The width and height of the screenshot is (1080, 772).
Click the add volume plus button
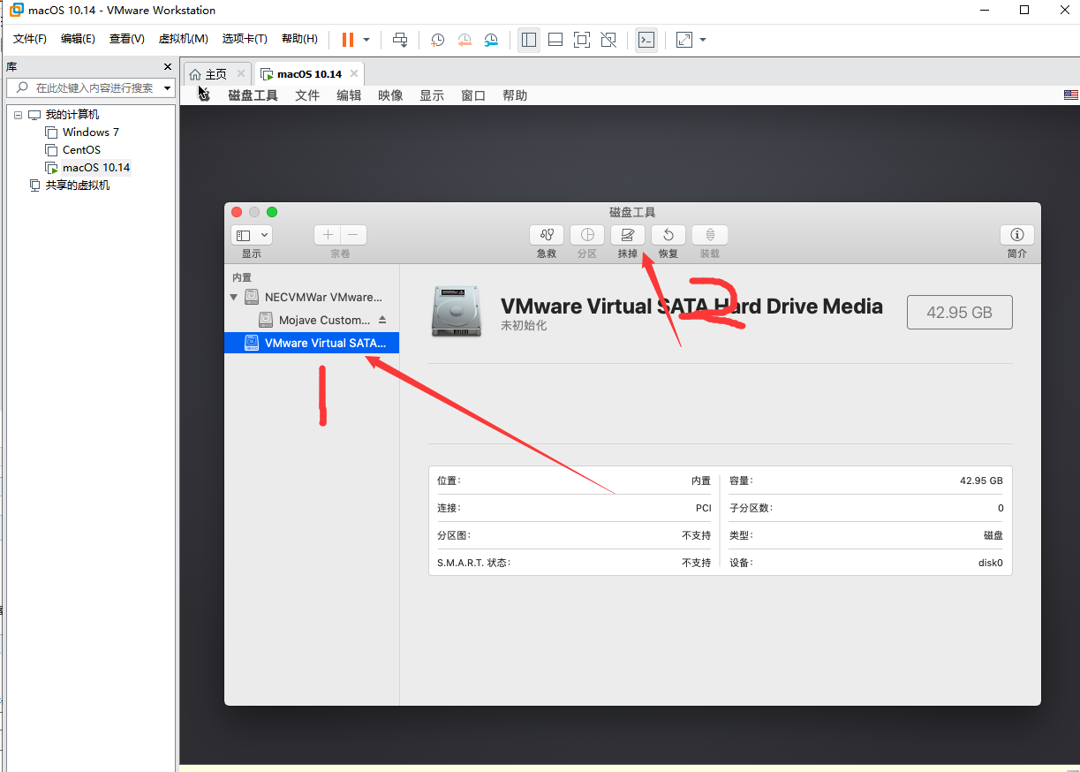coord(328,235)
